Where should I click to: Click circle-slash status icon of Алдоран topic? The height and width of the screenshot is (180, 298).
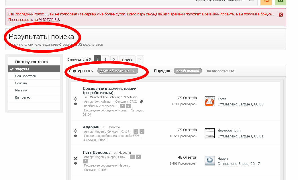(x=75, y=131)
